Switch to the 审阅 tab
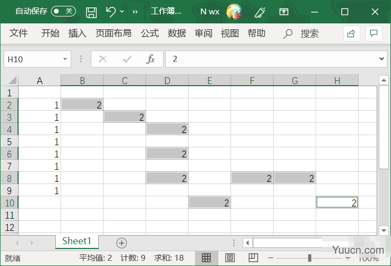Image resolution: width=391 pixels, height=266 pixels. [x=203, y=33]
